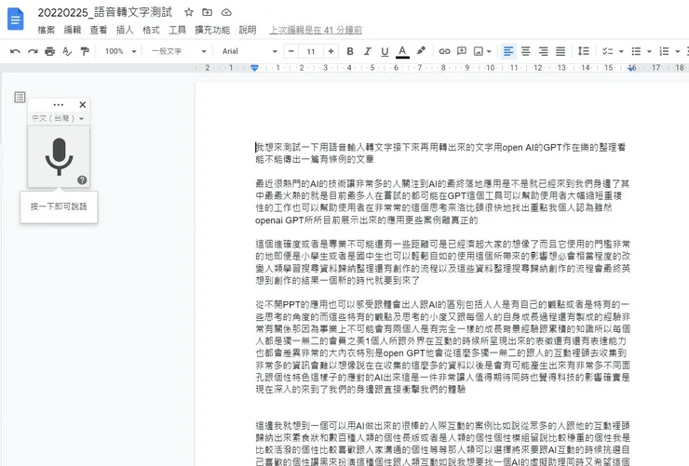Open the text color picker
Image resolution: width=689 pixels, height=466 pixels.
402,51
